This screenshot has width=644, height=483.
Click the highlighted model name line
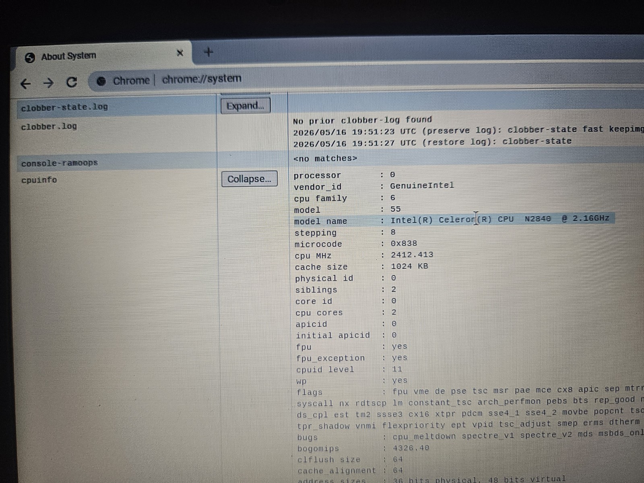coord(454,220)
